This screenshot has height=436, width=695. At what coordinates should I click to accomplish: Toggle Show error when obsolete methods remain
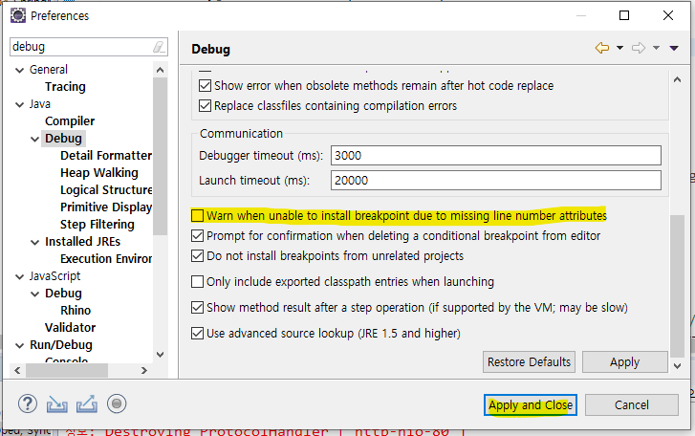(205, 85)
